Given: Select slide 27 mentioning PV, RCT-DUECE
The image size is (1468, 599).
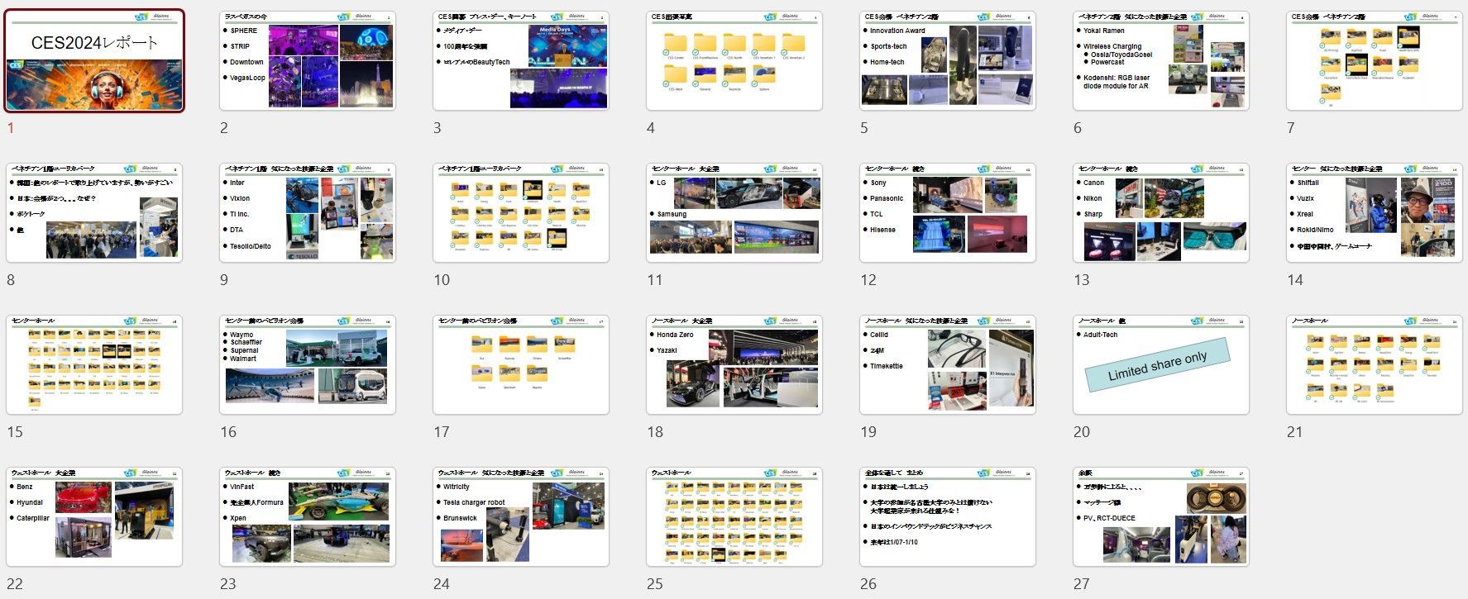Looking at the screenshot, I should [x=1161, y=517].
